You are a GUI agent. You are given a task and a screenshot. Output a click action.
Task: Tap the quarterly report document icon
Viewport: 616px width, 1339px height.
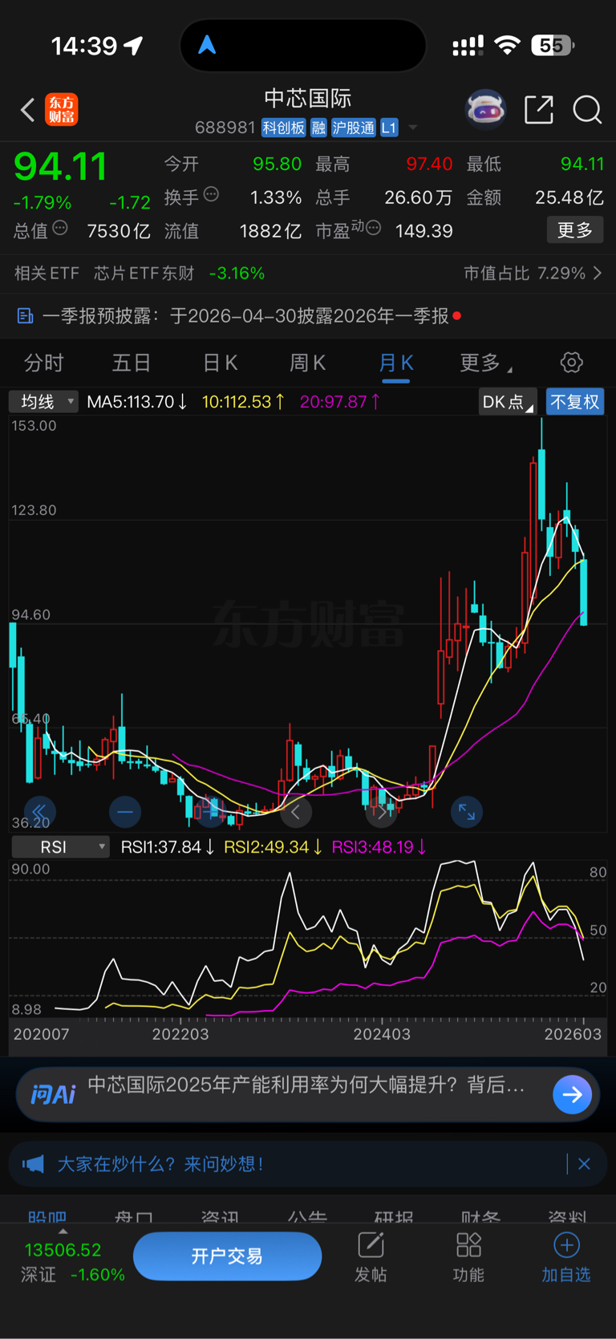[25, 316]
